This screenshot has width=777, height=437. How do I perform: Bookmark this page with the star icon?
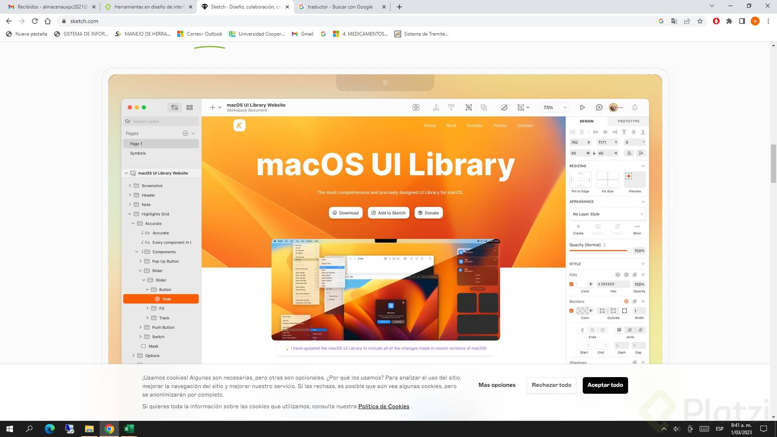[x=700, y=21]
